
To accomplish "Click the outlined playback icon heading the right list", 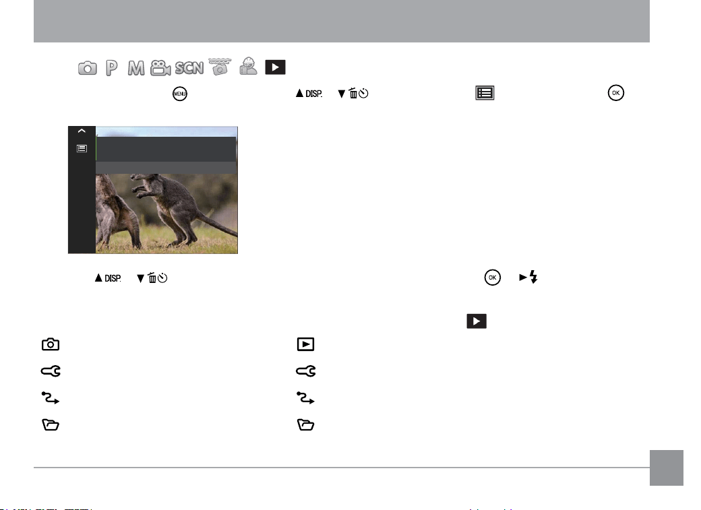I will coord(306,344).
